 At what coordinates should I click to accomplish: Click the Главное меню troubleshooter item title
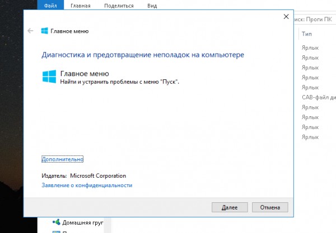84,73
